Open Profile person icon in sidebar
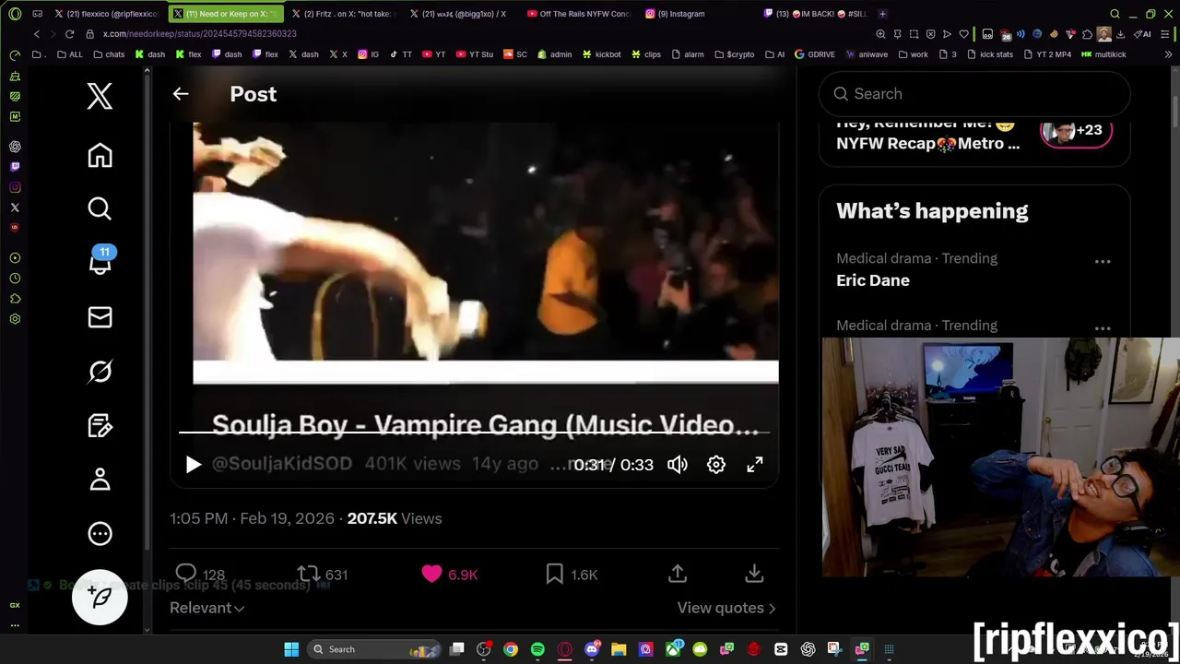Screen dimensions: 1180x664 [x=100, y=480]
